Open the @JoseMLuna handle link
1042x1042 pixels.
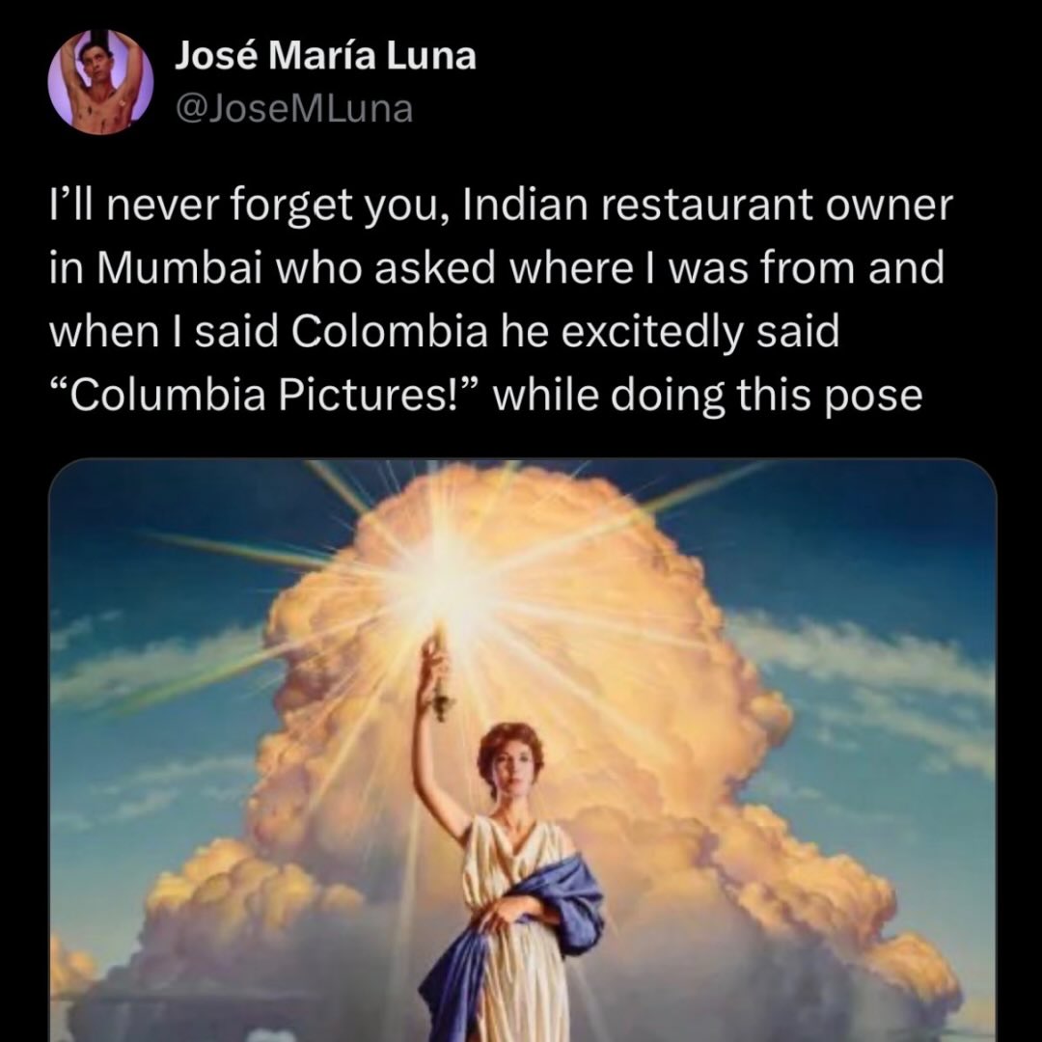[293, 109]
